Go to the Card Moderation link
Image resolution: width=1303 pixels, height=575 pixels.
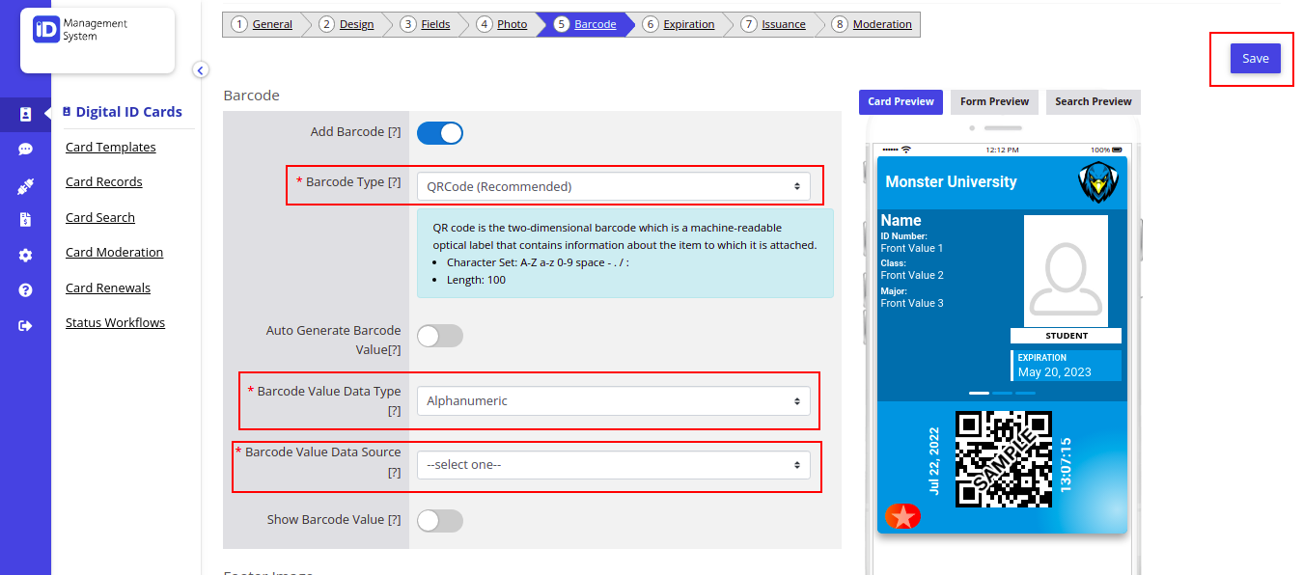pyautogui.click(x=114, y=253)
